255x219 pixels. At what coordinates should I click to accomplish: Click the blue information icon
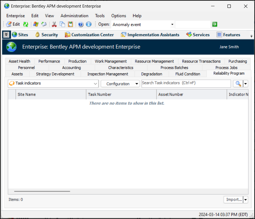pos(89,25)
